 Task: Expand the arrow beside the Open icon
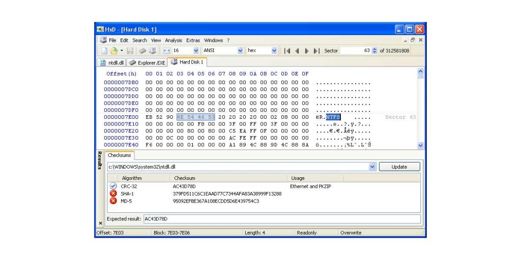pos(122,51)
